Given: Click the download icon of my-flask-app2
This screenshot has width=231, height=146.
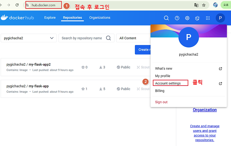Looking at the screenshot, I should pos(101,67).
